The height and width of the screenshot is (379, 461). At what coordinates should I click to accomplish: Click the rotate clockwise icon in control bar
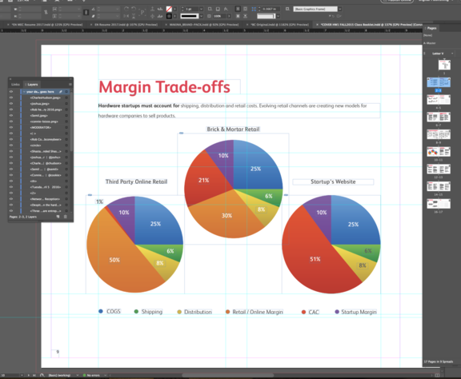click(126, 9)
